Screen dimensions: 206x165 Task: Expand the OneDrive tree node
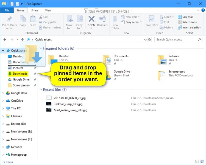pyautogui.click(x=3, y=101)
